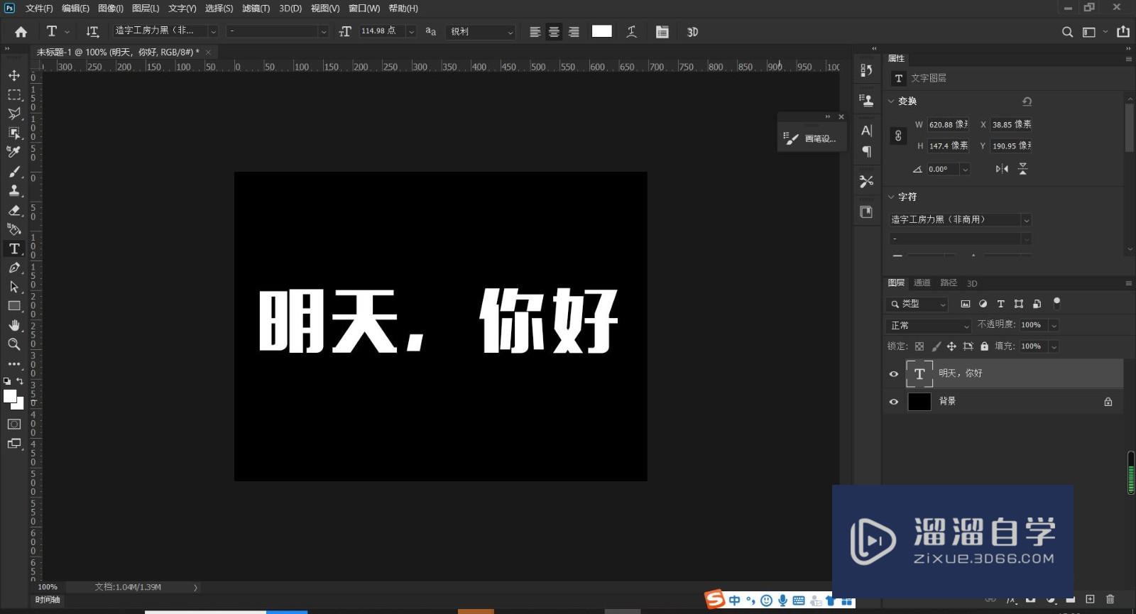The image size is (1136, 614).
Task: Switch to the 路径 tab
Action: tap(949, 283)
